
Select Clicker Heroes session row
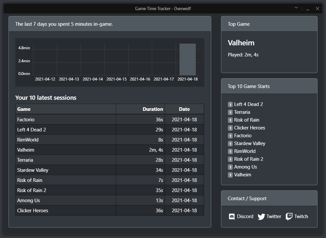(x=110, y=211)
